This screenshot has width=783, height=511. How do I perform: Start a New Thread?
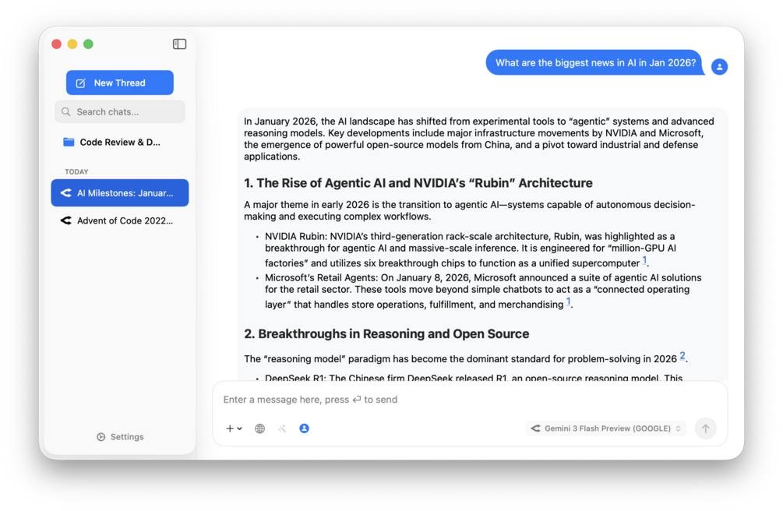[x=120, y=83]
